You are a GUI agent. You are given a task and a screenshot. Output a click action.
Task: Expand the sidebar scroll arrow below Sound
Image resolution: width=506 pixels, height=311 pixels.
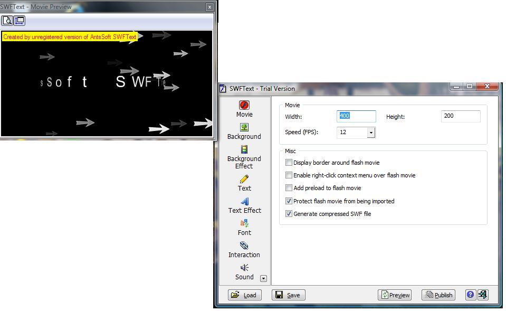[x=263, y=278]
